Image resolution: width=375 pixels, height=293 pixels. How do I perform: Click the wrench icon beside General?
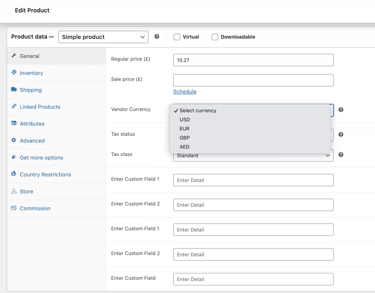14,56
